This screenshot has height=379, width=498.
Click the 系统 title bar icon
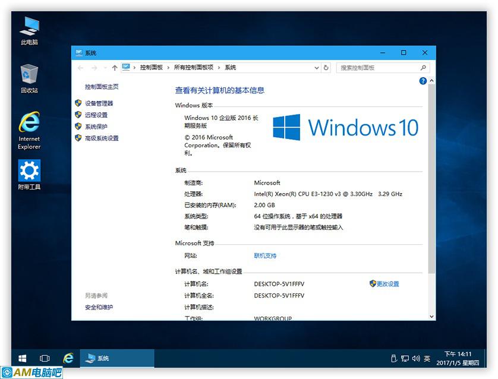(79, 53)
